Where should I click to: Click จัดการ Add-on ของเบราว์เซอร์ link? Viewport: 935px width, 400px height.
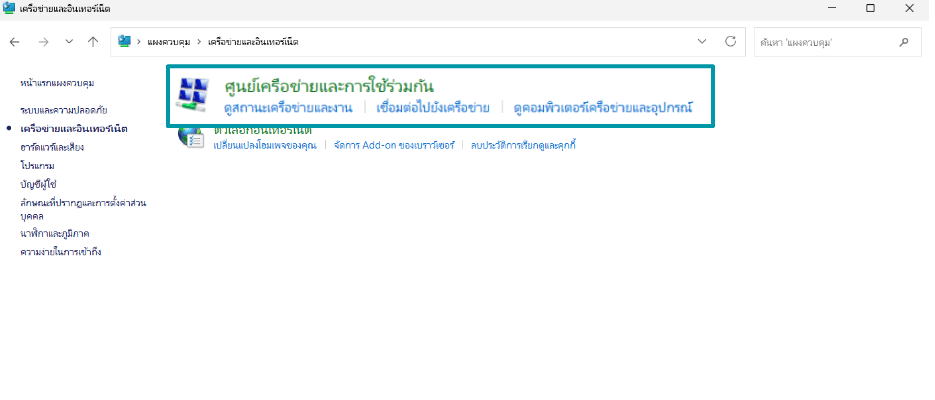(394, 145)
